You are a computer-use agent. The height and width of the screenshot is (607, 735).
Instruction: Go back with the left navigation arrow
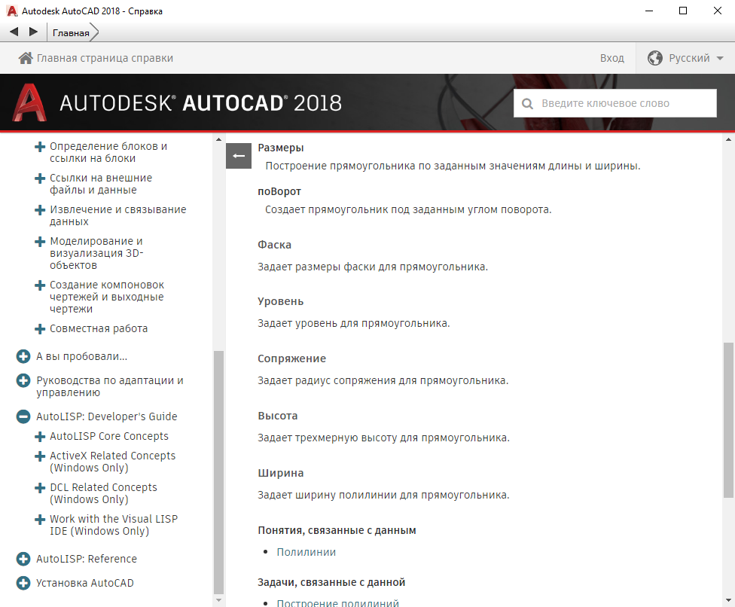(x=14, y=32)
